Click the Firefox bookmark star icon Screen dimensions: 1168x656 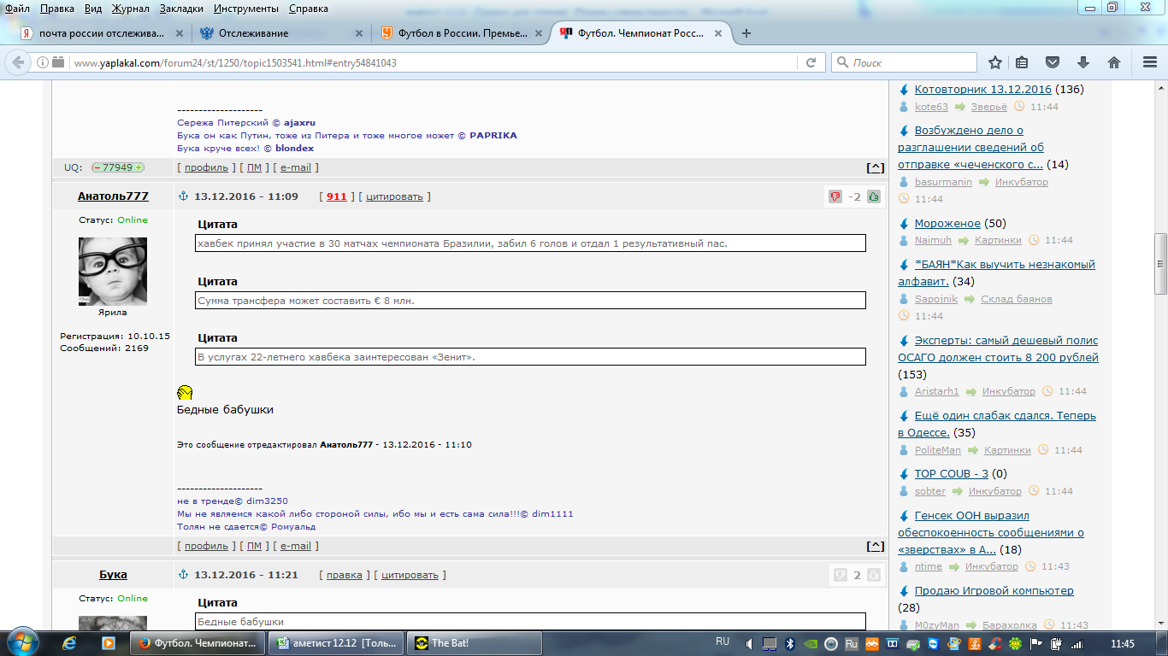click(x=995, y=62)
